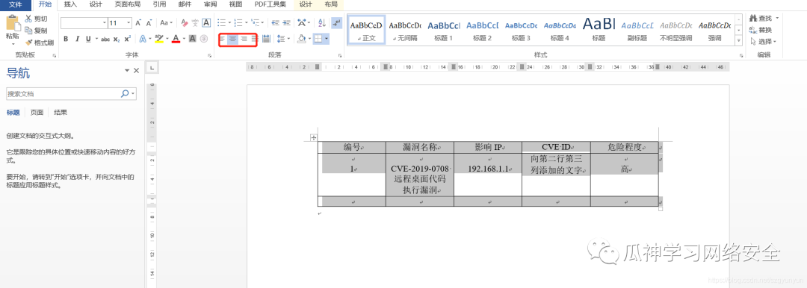Click the table move handle
807x288 pixels.
click(x=314, y=138)
